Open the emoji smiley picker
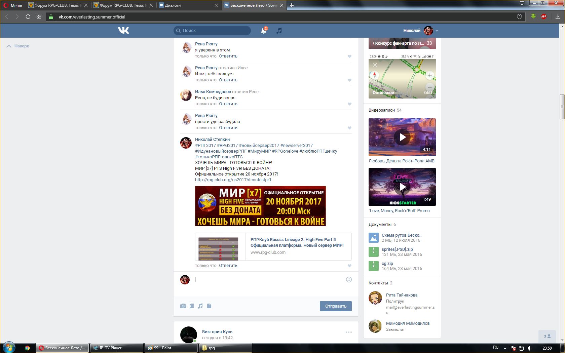565x353 pixels. (349, 279)
